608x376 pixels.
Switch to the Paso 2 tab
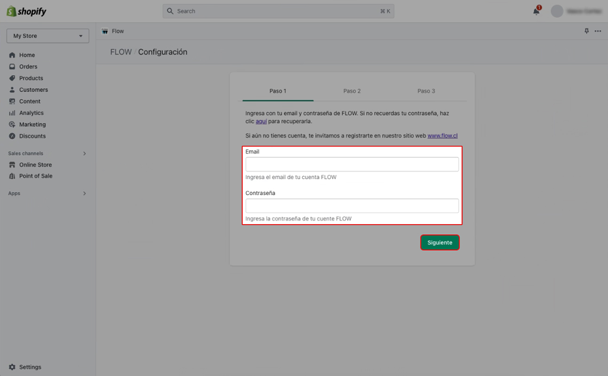click(x=351, y=91)
